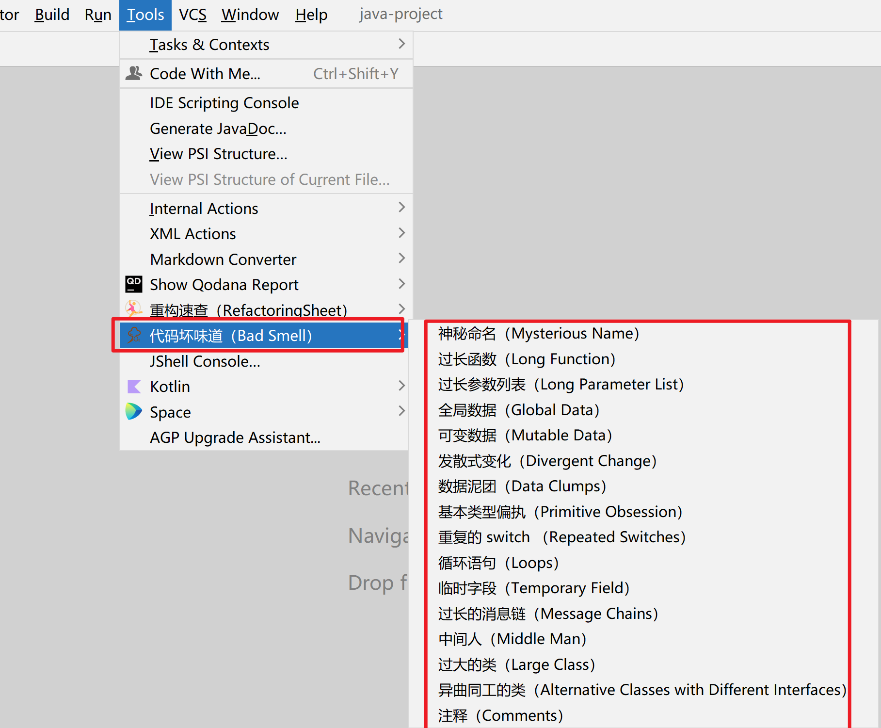
Task: Launch AGP Upgrade Assistant...
Action: 264,437
